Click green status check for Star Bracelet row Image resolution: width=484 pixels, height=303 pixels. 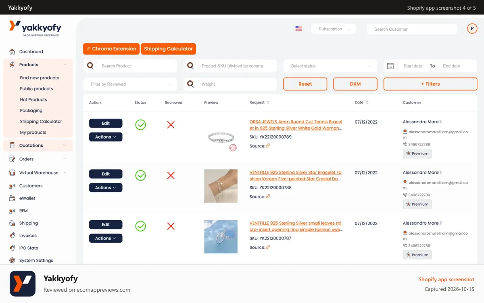(140, 175)
